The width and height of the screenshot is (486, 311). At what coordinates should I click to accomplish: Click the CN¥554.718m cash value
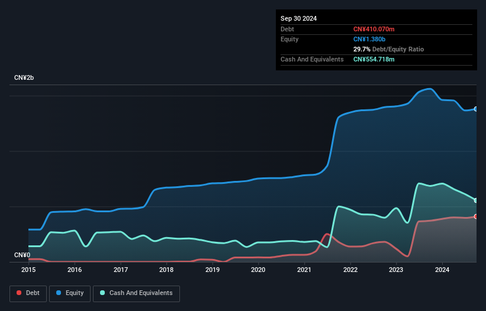(x=374, y=59)
